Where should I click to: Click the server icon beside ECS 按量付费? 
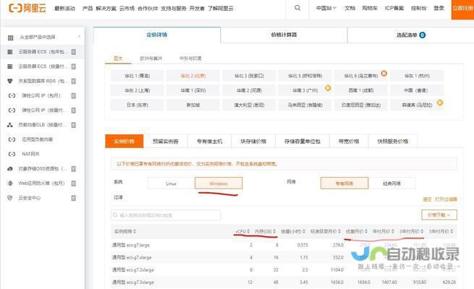tap(10, 66)
